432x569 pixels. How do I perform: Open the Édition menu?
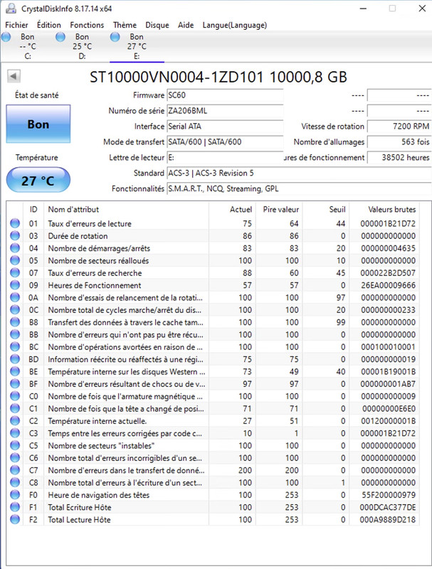pyautogui.click(x=49, y=25)
